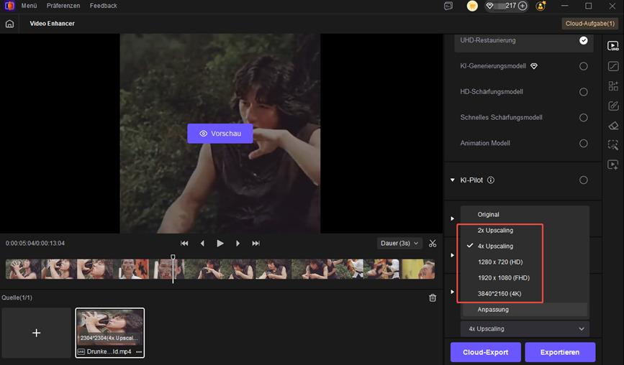The width and height of the screenshot is (624, 365).
Task: Open the eraser tool in the sidebar
Action: pos(612,126)
